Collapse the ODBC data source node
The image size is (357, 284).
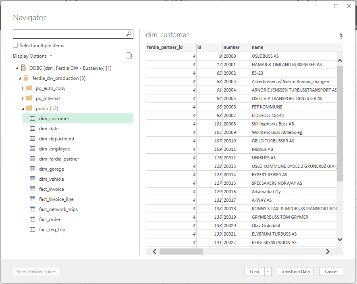pyautogui.click(x=17, y=68)
